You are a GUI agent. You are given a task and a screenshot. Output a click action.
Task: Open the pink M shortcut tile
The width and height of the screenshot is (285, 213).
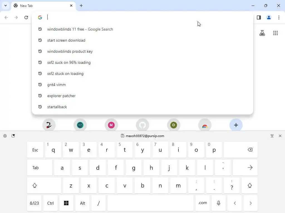[111, 125]
